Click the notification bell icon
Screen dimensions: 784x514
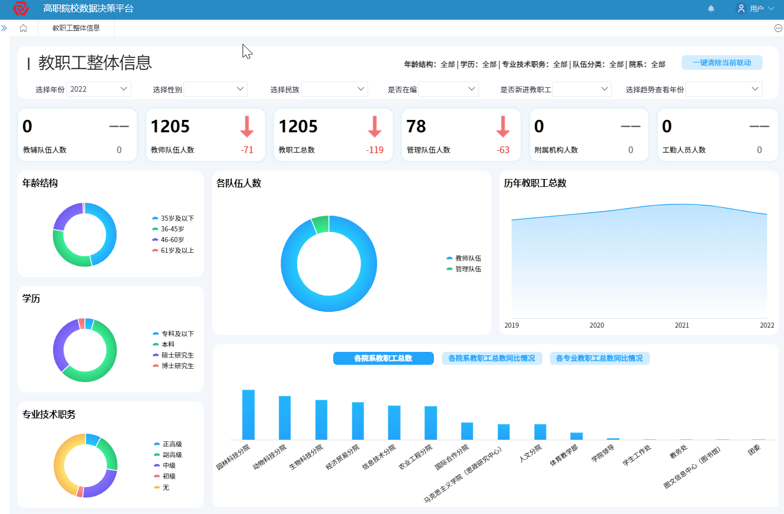[711, 8]
